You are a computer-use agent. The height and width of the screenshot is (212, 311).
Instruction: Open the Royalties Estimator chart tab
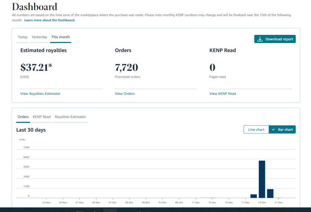pos(70,117)
